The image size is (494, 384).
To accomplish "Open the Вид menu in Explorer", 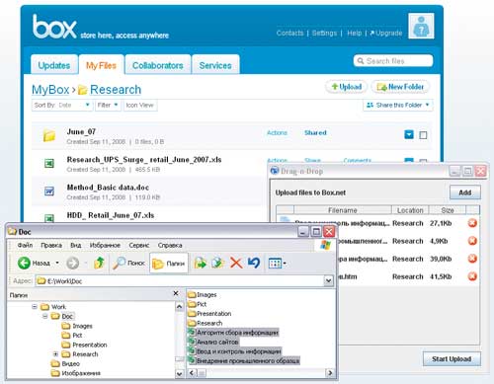I will click(x=76, y=245).
